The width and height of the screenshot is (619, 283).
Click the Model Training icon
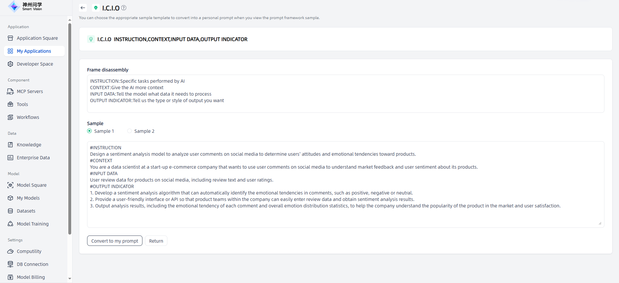coord(10,224)
